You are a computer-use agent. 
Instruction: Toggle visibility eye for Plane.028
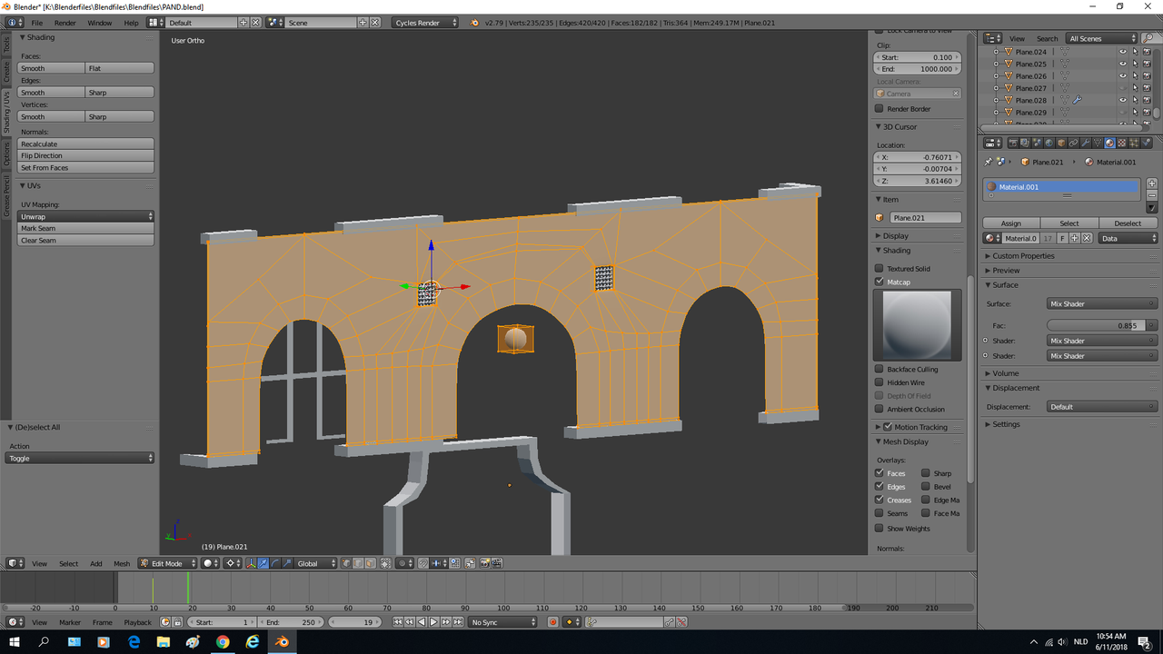[x=1123, y=100]
